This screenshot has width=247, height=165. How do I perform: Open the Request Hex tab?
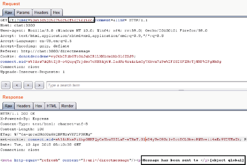[56, 13]
